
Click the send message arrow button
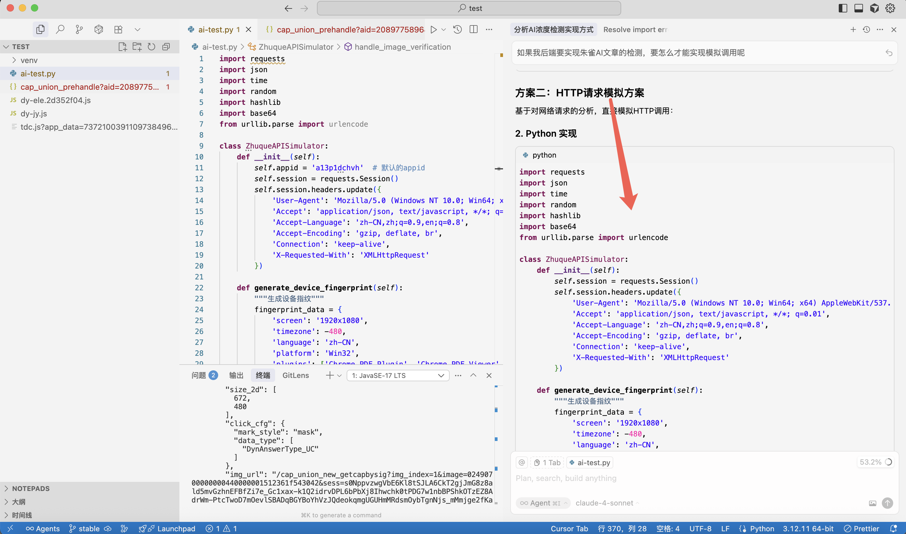[x=887, y=503]
